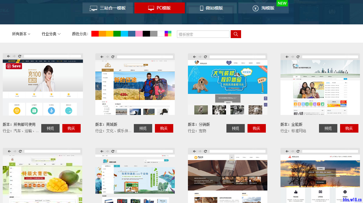Click the 模板搜索 search input field
The width and height of the screenshot is (363, 203).
coord(203,34)
